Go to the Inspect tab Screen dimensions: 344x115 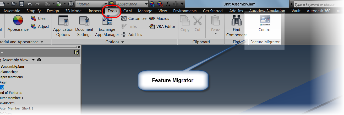click(95, 11)
